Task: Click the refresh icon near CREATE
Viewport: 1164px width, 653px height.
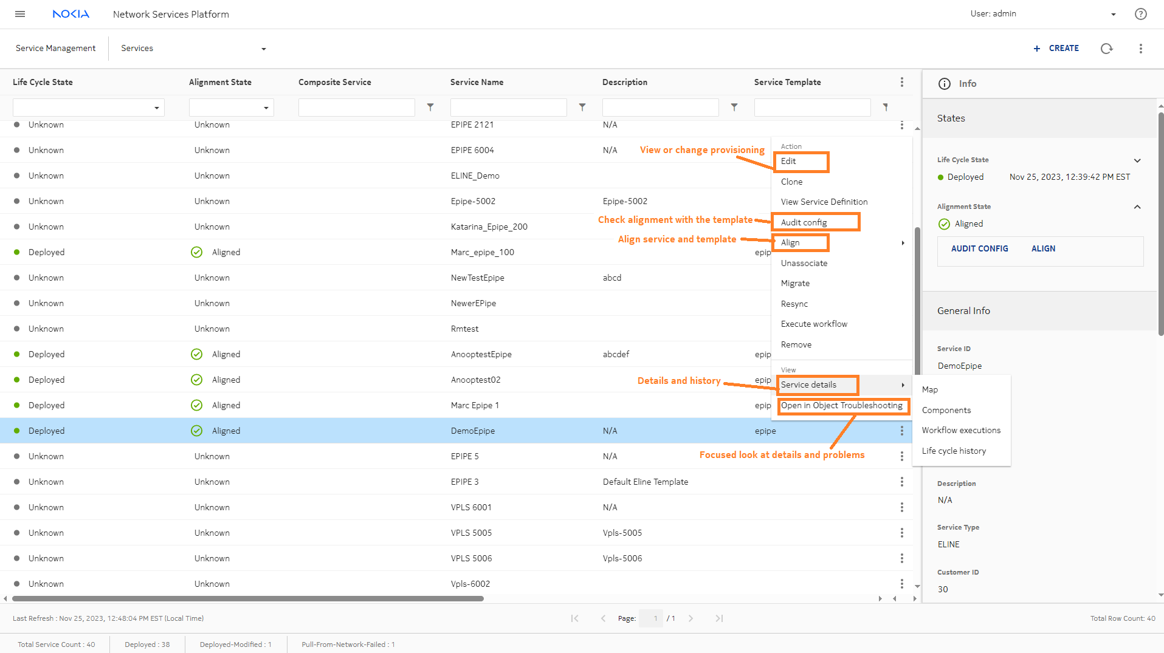Action: (x=1106, y=49)
